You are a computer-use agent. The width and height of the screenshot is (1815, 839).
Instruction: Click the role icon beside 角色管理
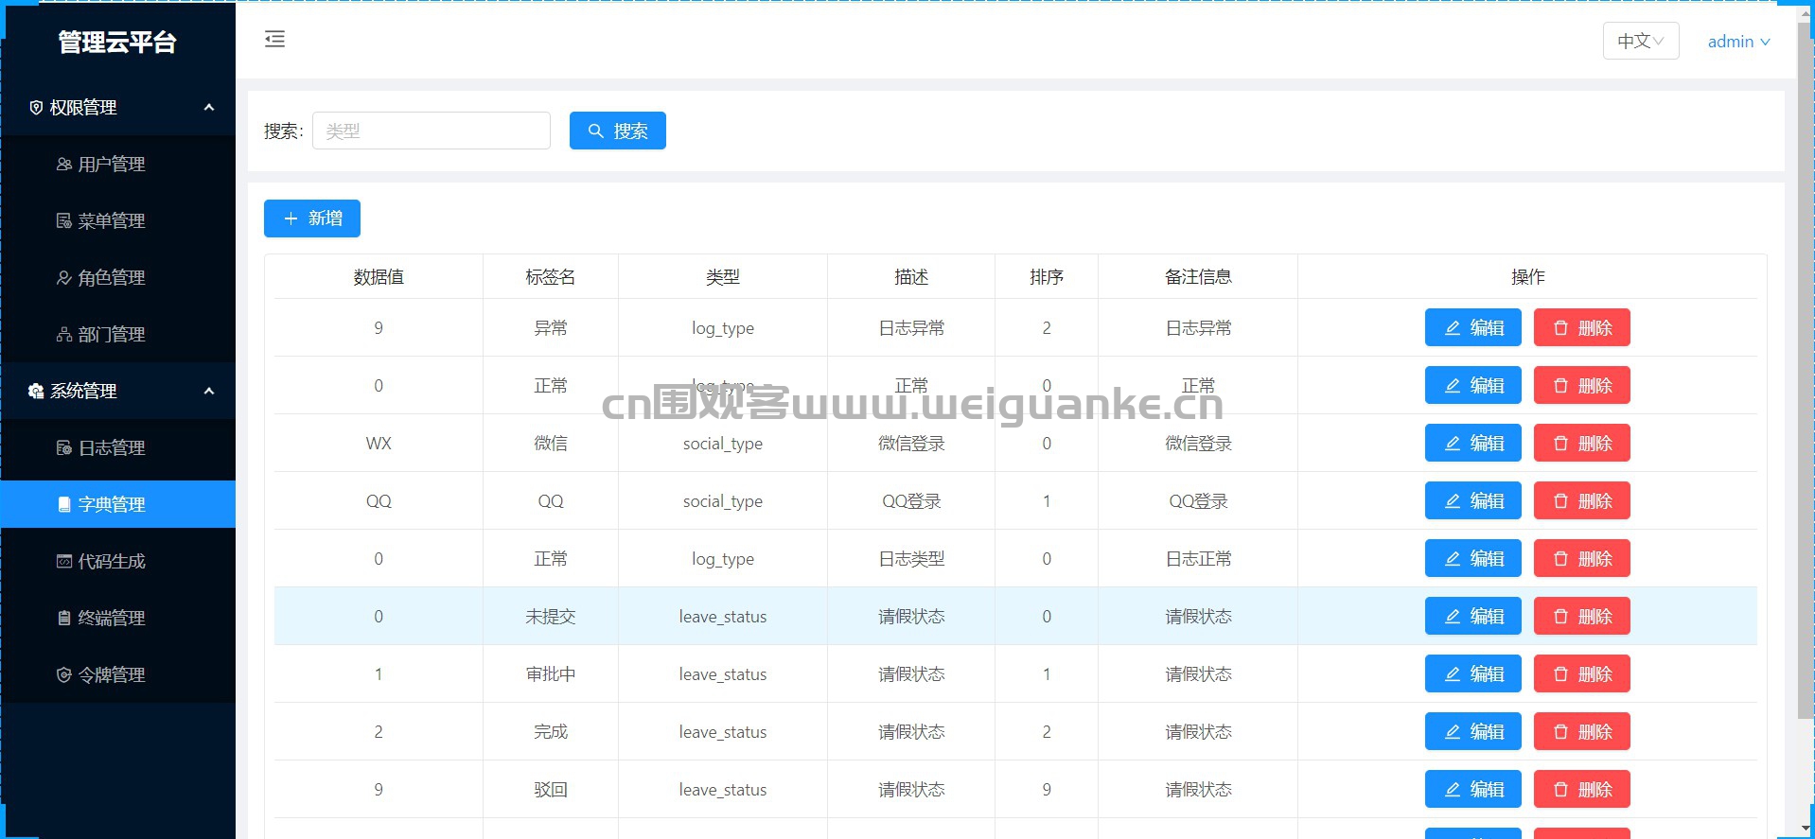(x=64, y=277)
